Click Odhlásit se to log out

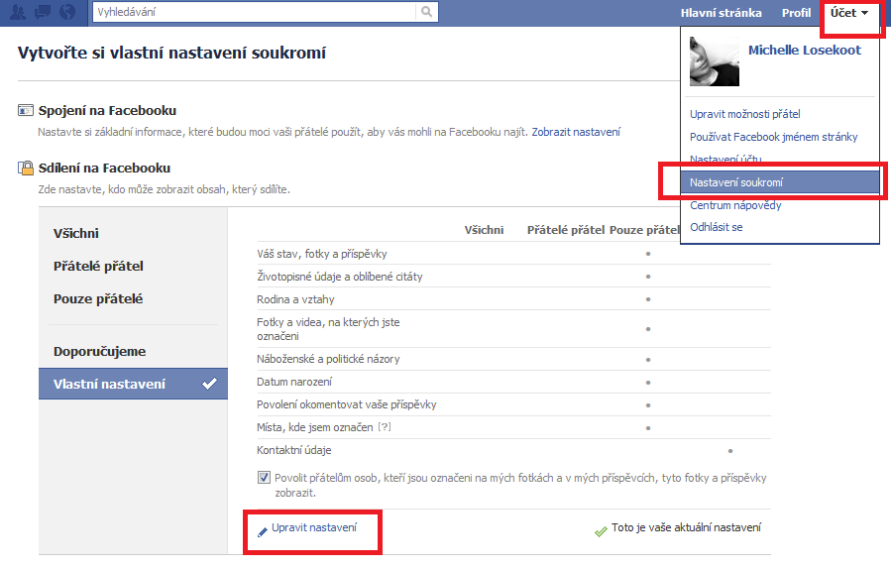[x=716, y=227]
